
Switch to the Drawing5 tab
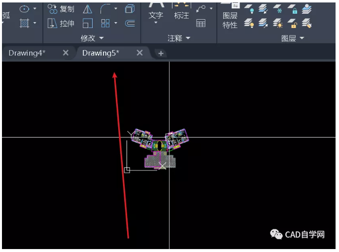[x=101, y=53]
